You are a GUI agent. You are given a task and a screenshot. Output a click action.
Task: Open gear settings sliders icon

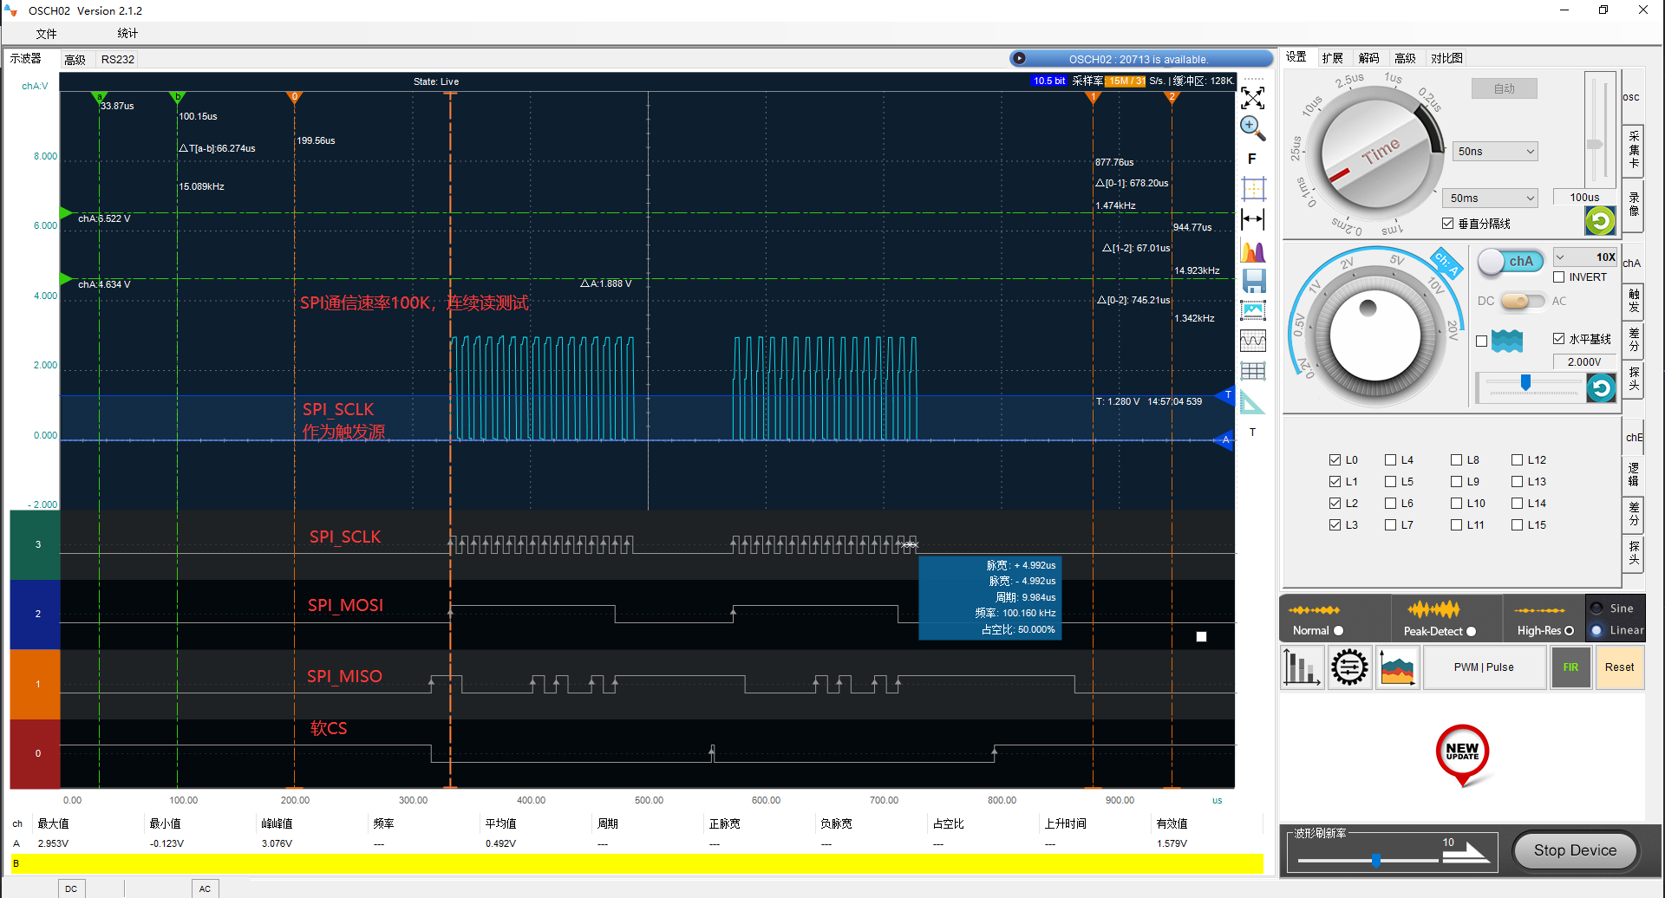pos(1349,667)
